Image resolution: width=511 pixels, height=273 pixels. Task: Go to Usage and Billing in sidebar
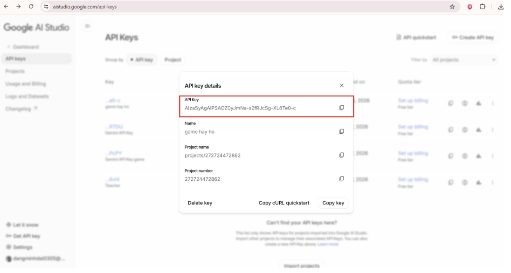26,84
